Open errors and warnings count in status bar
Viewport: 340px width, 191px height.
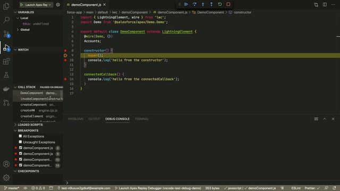coord(38,188)
